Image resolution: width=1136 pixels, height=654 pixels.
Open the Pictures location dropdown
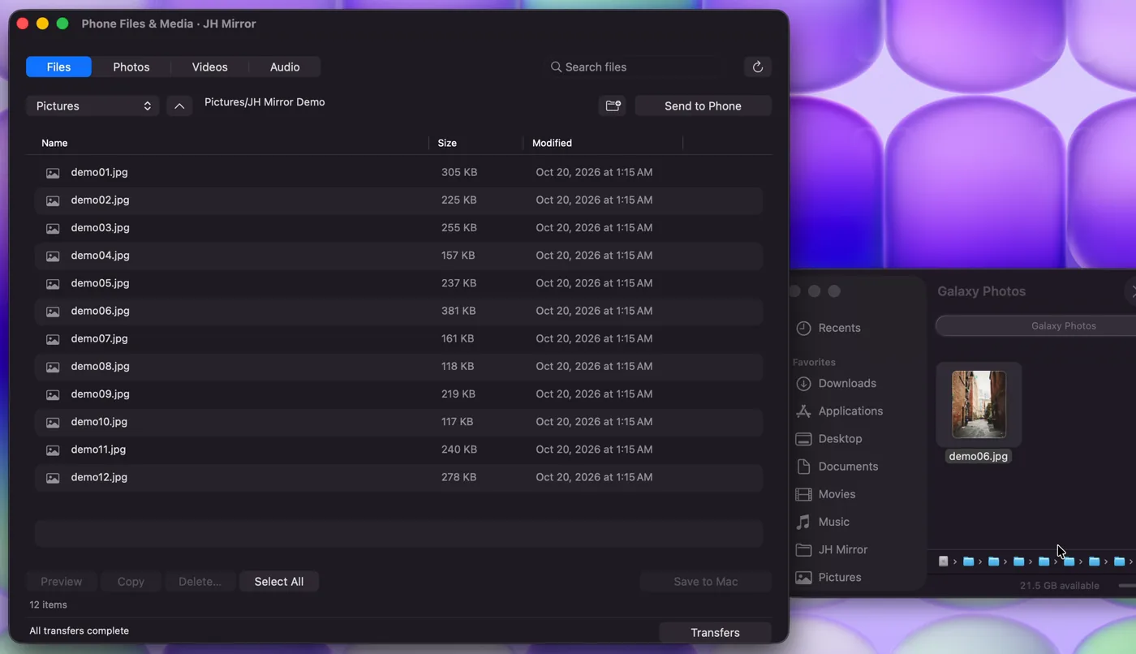[x=93, y=106]
